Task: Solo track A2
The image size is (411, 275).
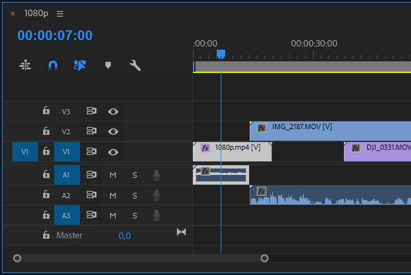Action: (135, 196)
